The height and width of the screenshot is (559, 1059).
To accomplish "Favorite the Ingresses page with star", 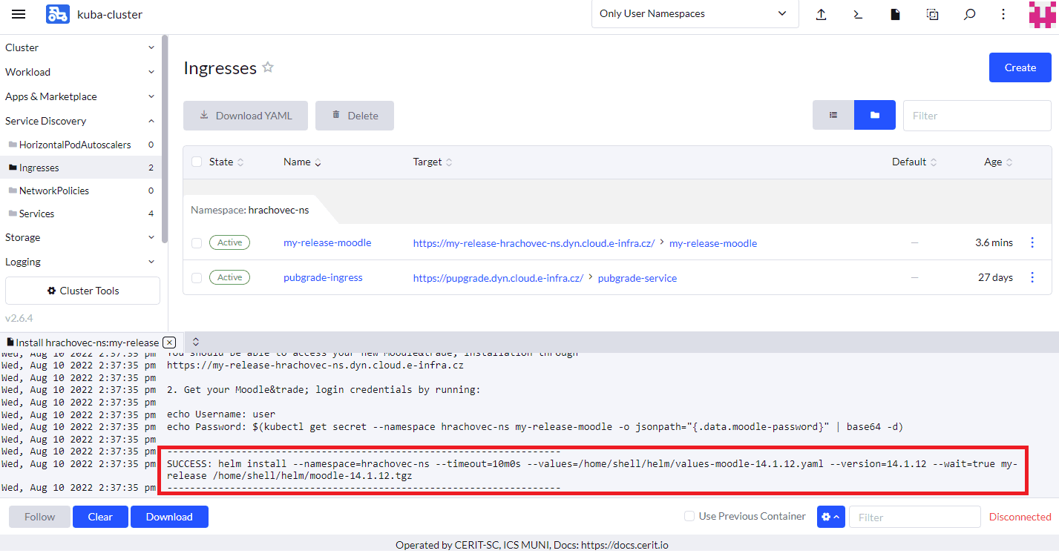I will coord(268,67).
